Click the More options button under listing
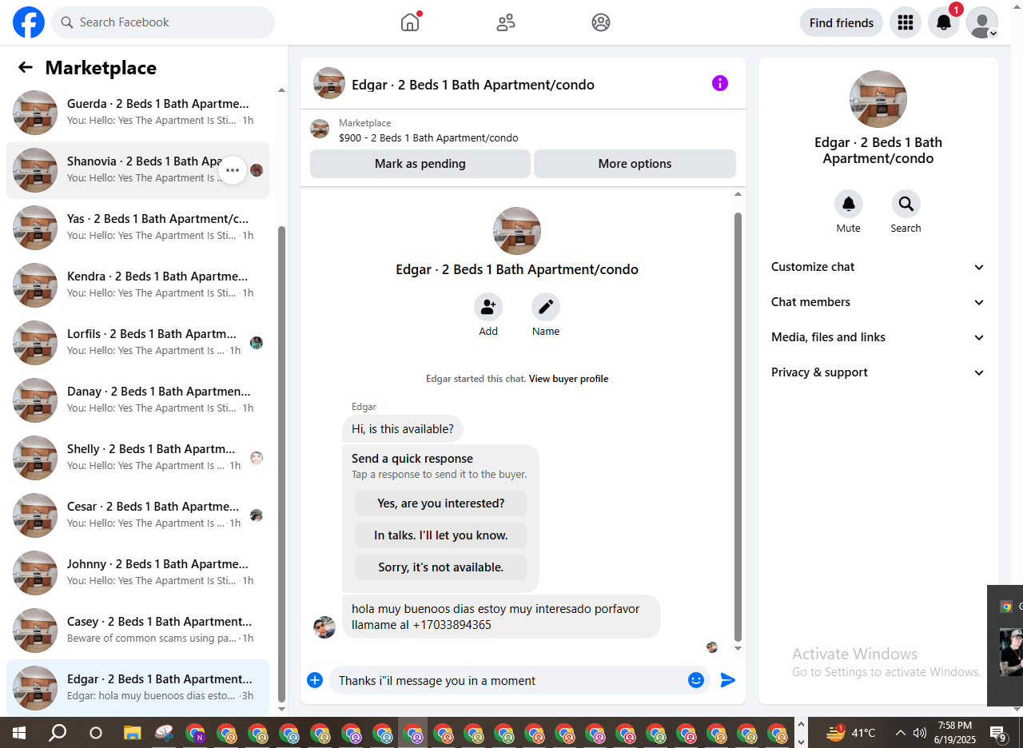Image resolution: width=1023 pixels, height=748 pixels. [x=635, y=164]
